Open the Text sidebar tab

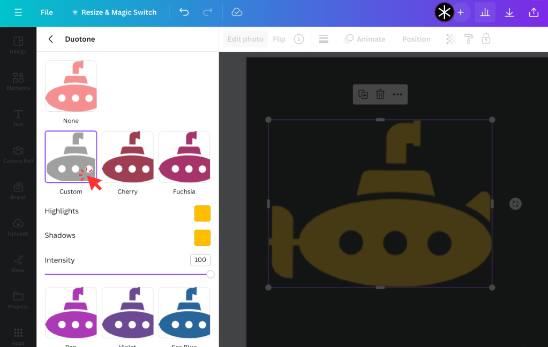pos(18,118)
